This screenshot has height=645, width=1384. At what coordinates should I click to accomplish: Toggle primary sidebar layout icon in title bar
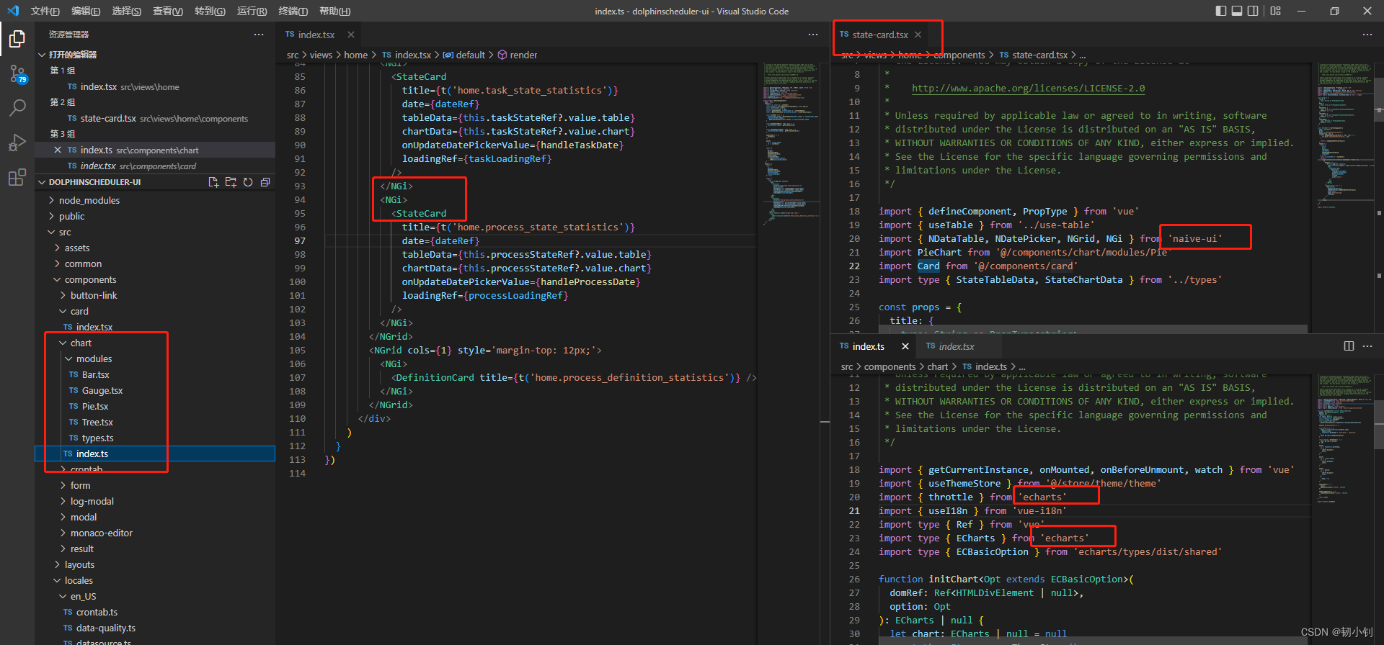pyautogui.click(x=1220, y=11)
